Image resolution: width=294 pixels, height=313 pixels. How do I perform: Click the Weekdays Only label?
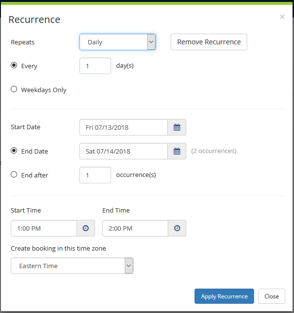(x=44, y=90)
